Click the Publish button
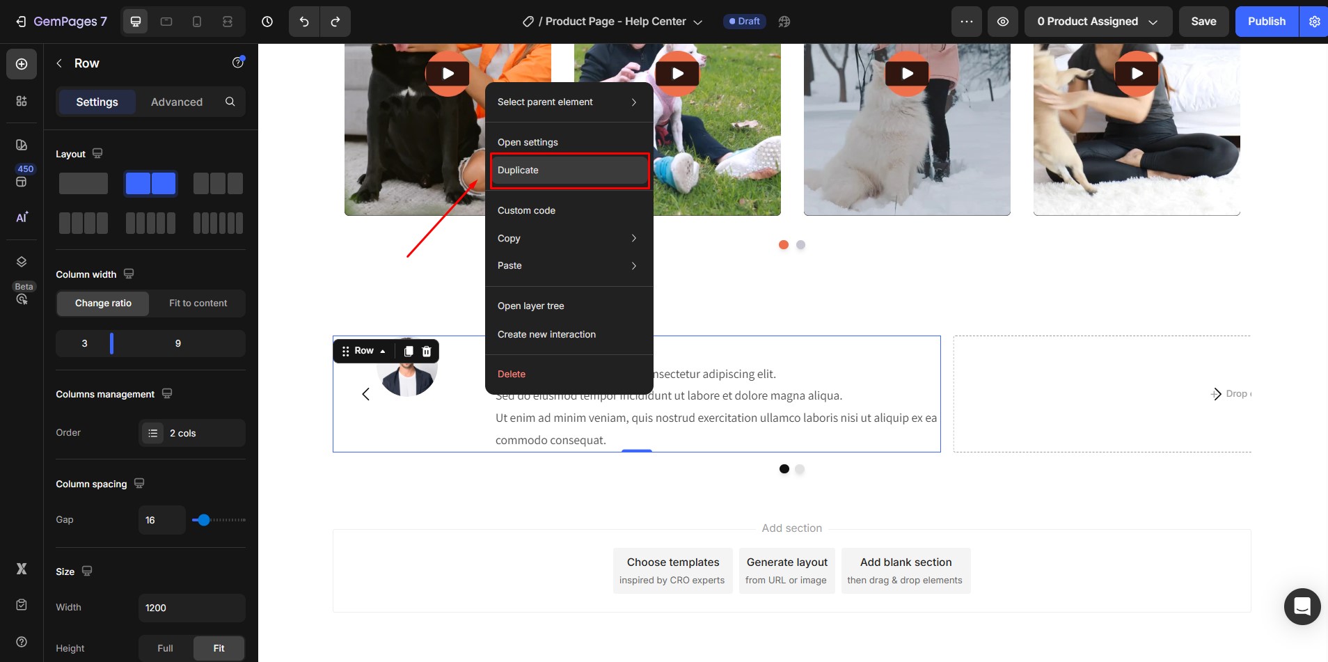The image size is (1328, 662). pos(1266,22)
